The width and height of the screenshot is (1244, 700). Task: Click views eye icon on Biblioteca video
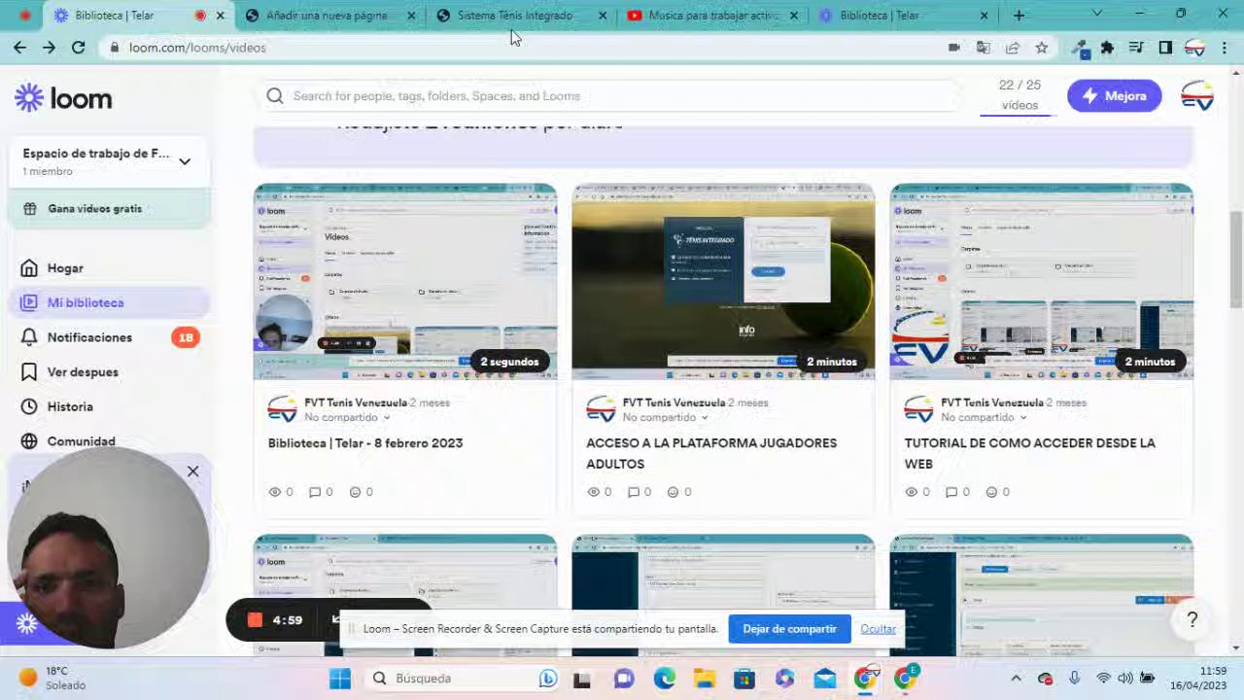(275, 492)
